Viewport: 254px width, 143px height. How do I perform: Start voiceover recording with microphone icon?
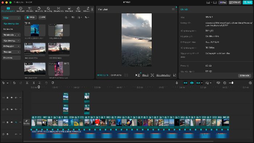pos(177,83)
